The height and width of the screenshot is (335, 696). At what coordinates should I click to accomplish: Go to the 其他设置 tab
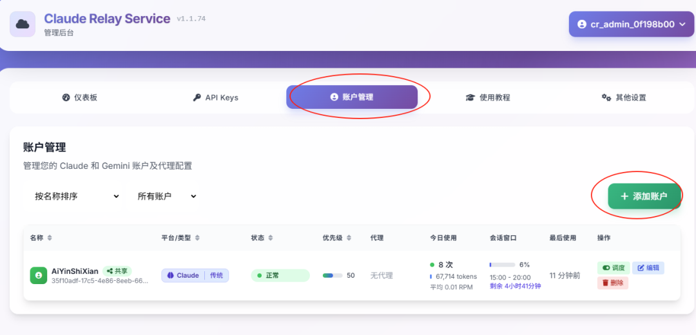click(x=624, y=98)
